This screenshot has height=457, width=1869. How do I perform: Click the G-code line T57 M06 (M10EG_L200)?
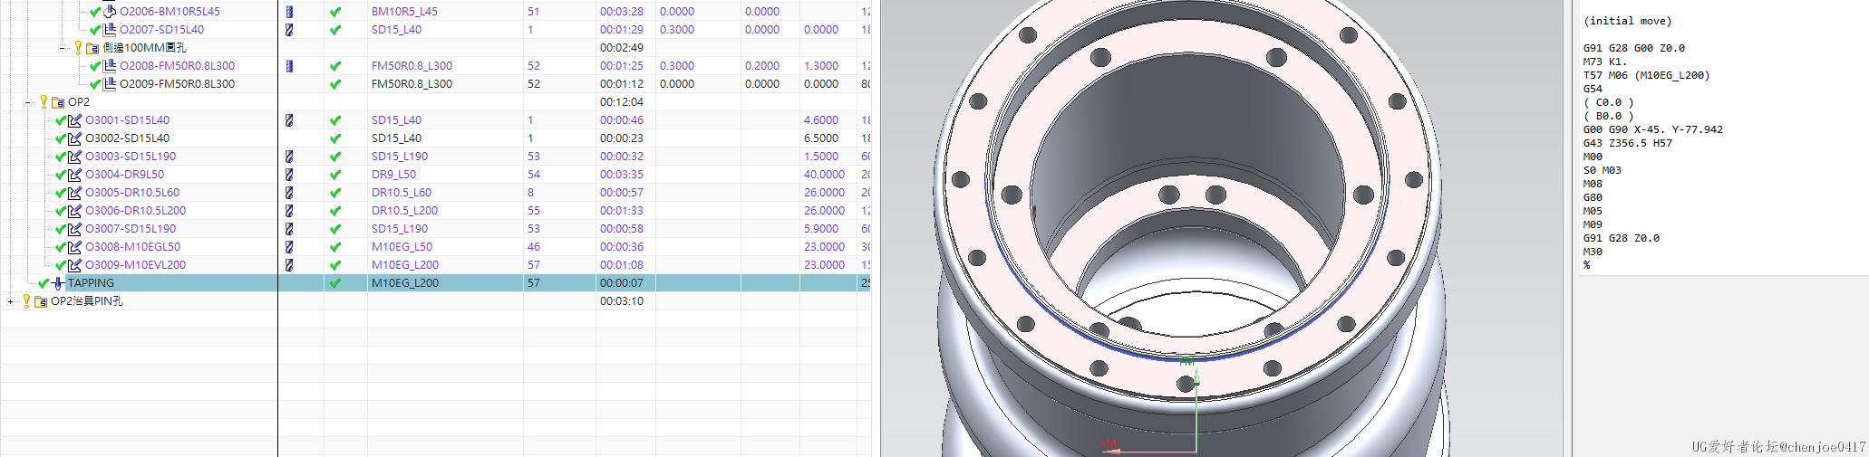[x=1646, y=75]
